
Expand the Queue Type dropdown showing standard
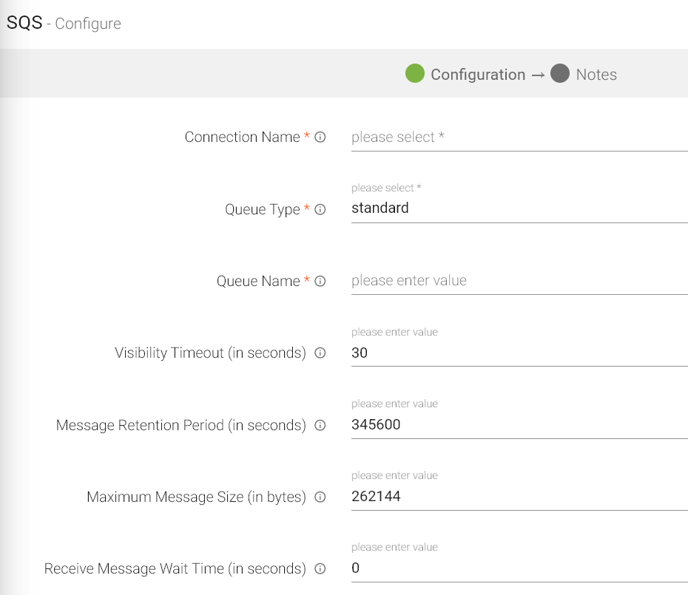point(519,208)
